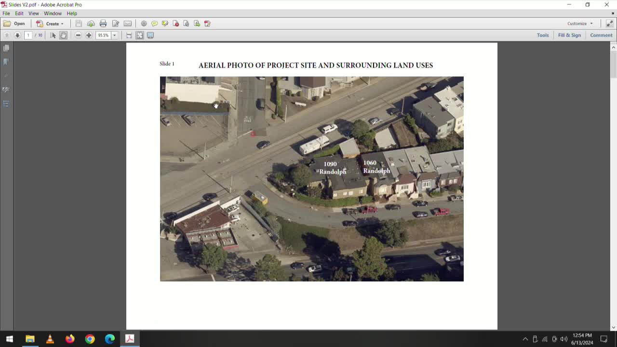Go to the next page arrow
Image resolution: width=617 pixels, height=347 pixels.
17,35
